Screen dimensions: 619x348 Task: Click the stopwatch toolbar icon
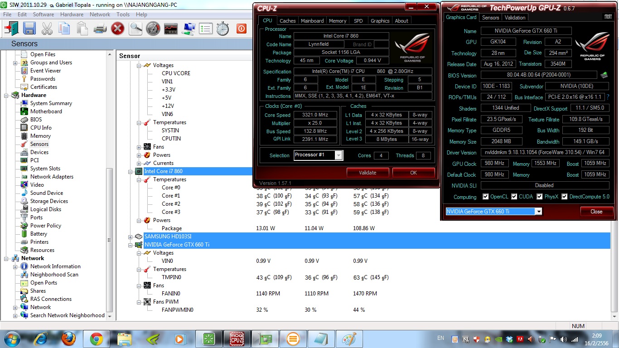point(222,29)
